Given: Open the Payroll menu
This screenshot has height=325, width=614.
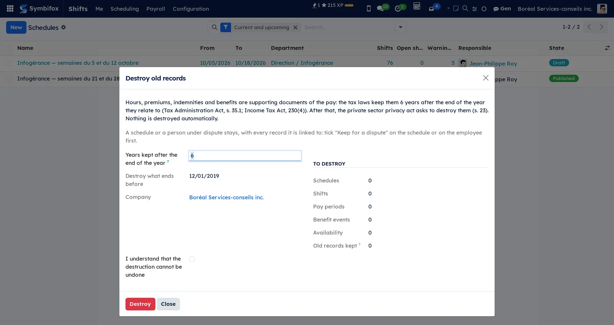Looking at the screenshot, I should (x=155, y=9).
